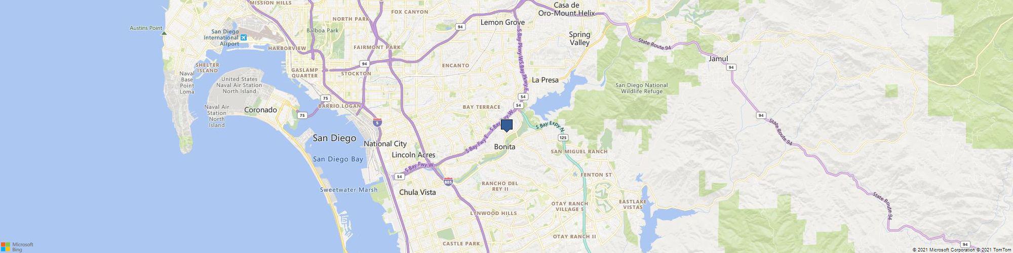Select the Eastlake Vistas neighborhood label

633,204
